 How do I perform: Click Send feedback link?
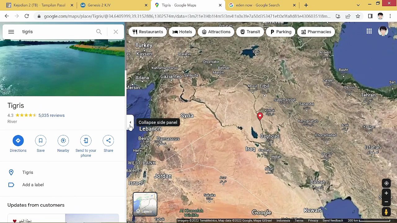tap(333, 221)
